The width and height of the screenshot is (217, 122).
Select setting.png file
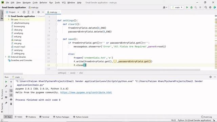point(19,54)
